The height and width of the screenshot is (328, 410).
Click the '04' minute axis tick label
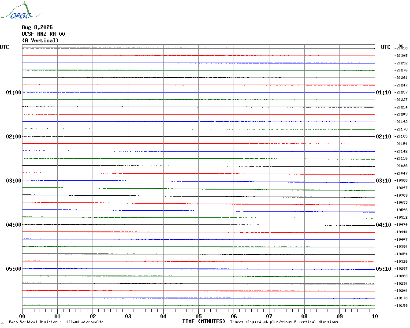[164, 316]
